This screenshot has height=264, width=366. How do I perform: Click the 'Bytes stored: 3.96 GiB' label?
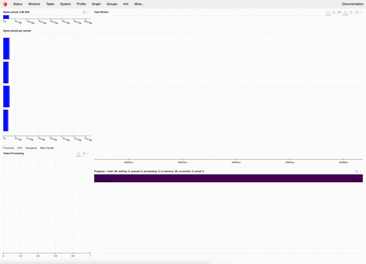pos(16,12)
